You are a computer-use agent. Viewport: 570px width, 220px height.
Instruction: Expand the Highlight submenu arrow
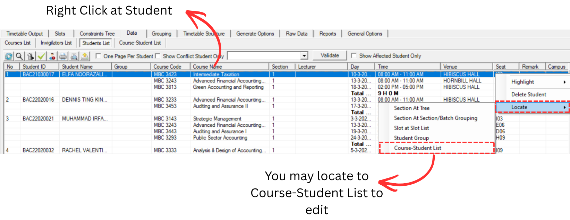[565, 82]
